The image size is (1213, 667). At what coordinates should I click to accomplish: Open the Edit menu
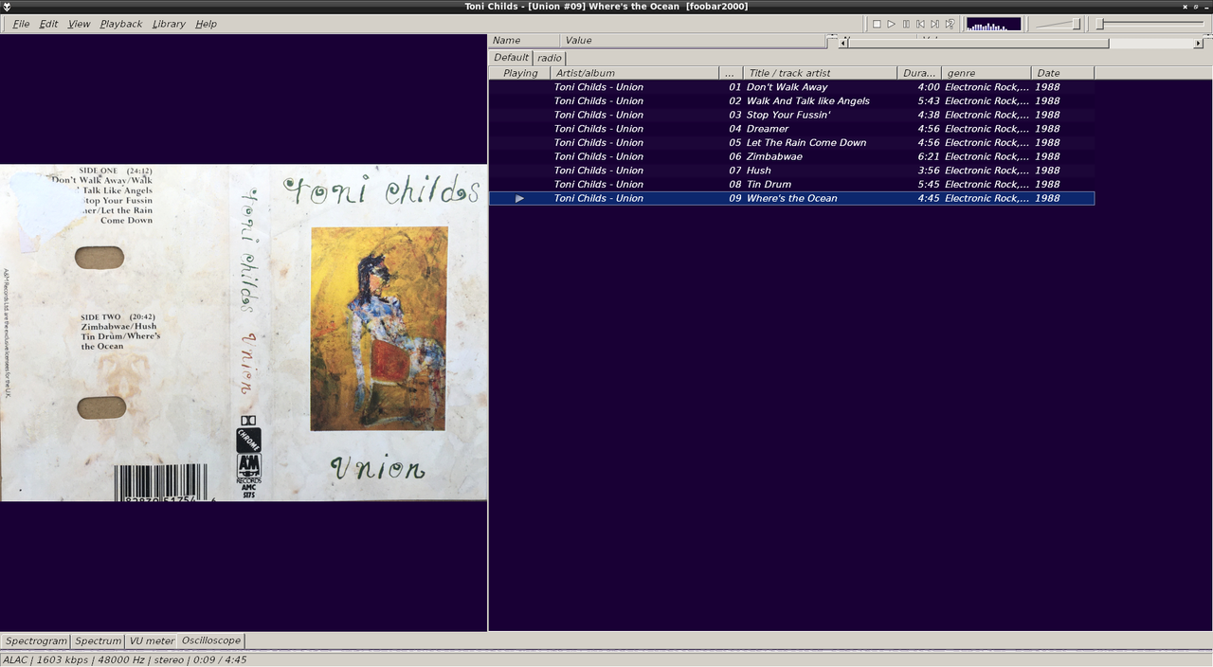click(48, 24)
